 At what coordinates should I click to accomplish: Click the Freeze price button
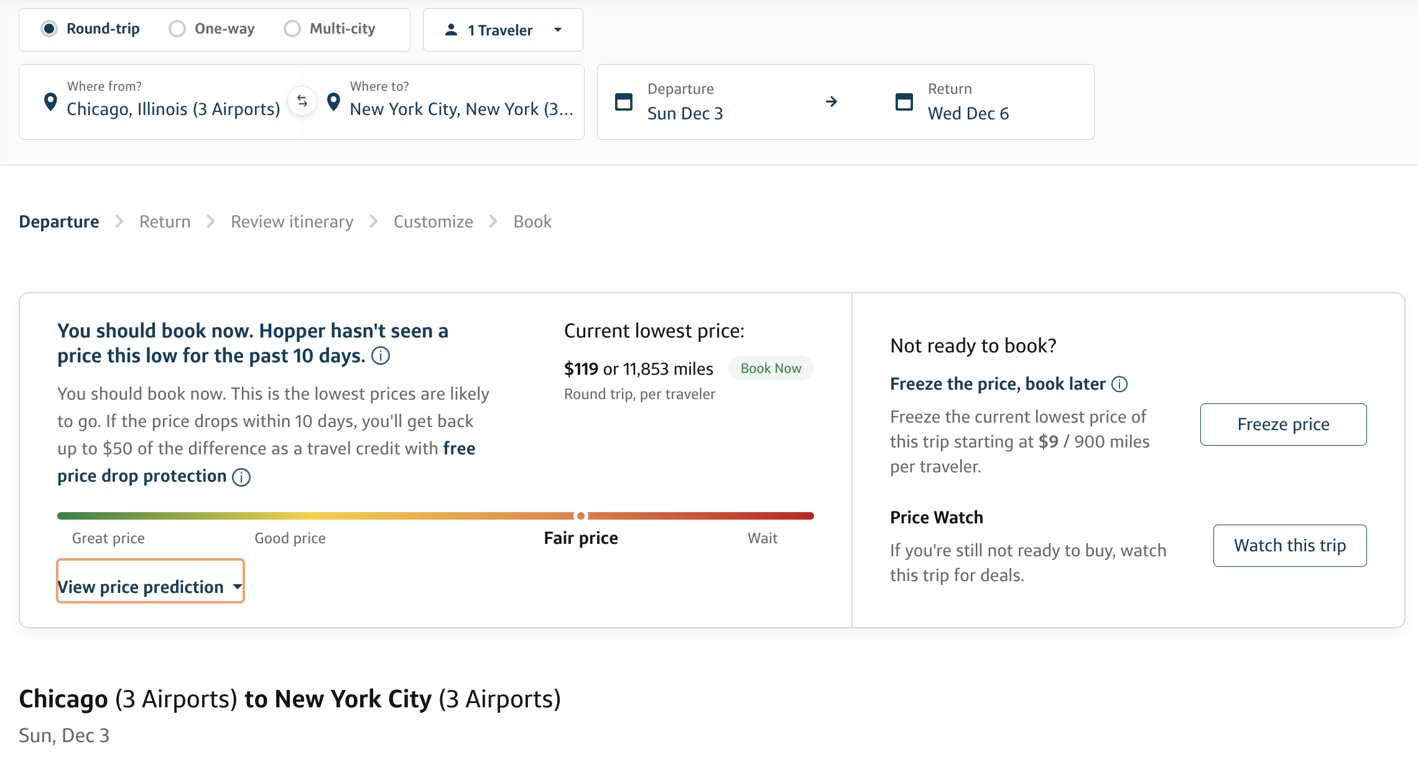click(x=1283, y=425)
